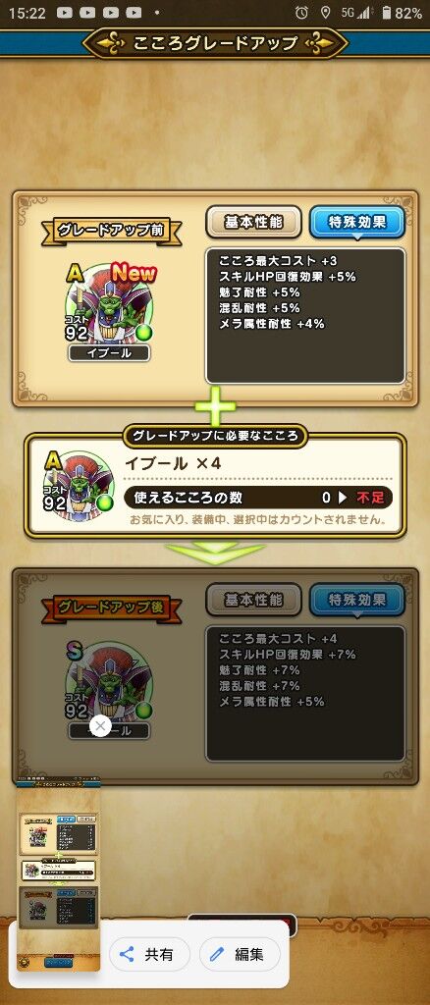Tap the location pin status icon
The image size is (430, 1005).
pos(325,12)
